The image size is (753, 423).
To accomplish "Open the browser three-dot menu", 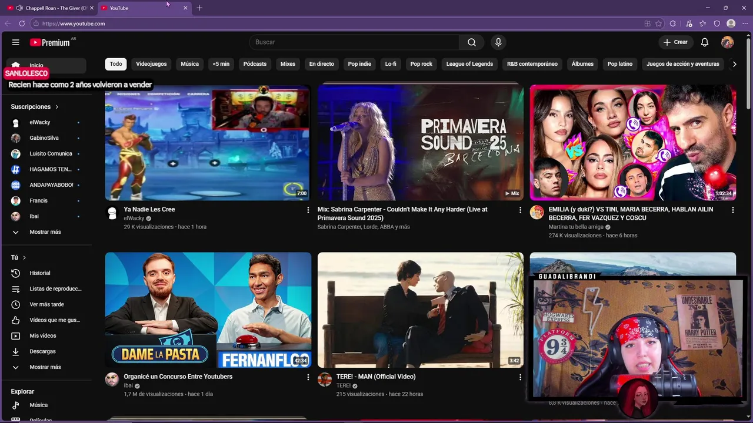I will click(745, 23).
